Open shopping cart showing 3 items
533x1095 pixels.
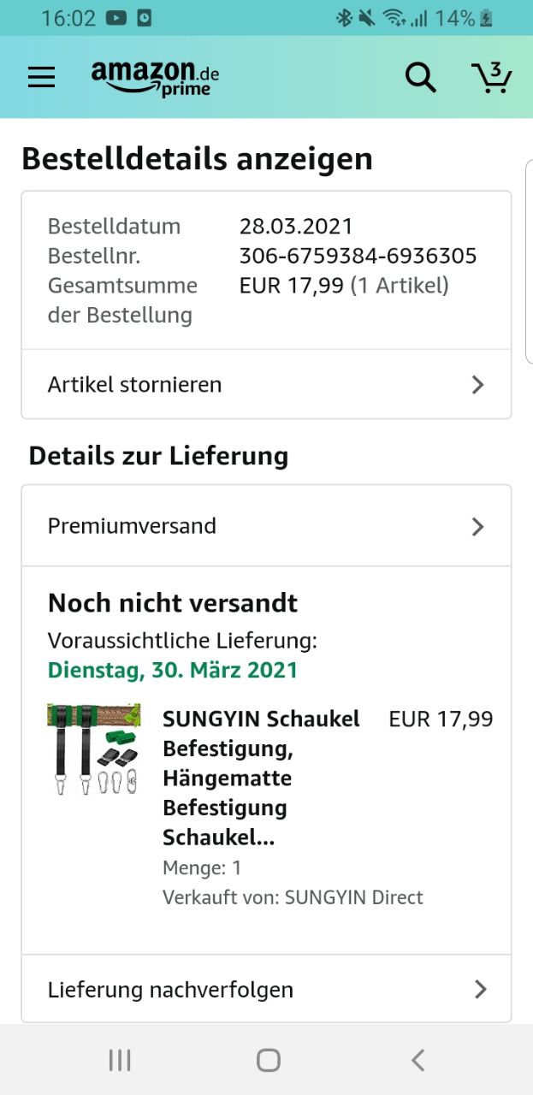(492, 77)
